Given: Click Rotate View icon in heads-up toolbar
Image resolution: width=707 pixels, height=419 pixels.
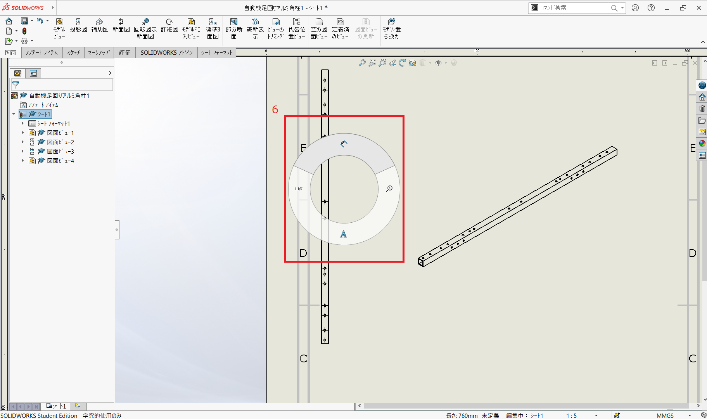Looking at the screenshot, I should [x=403, y=63].
